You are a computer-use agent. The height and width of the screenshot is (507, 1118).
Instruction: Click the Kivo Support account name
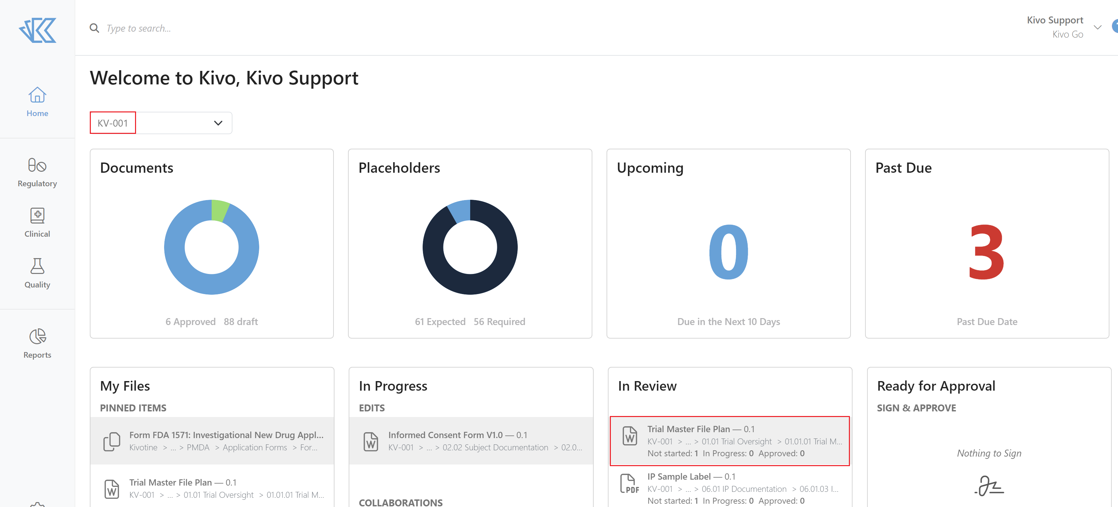(x=1055, y=20)
